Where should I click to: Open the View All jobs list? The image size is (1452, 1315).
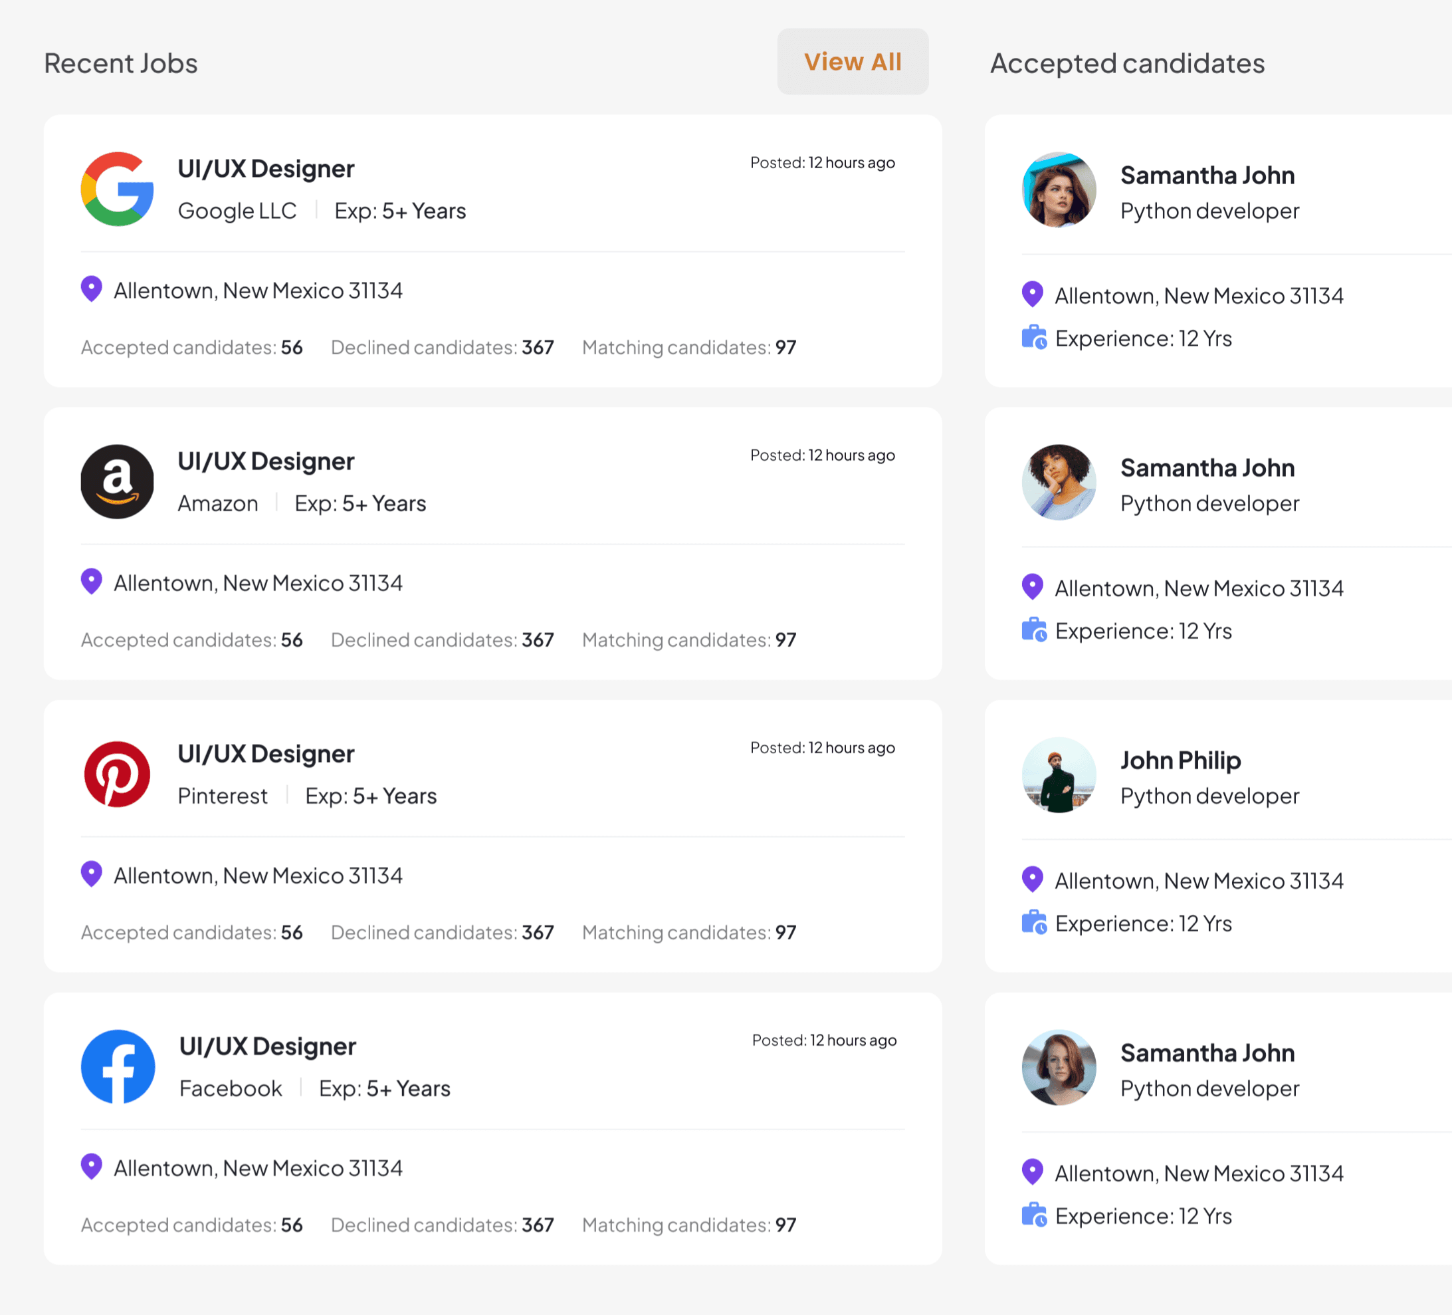click(853, 61)
